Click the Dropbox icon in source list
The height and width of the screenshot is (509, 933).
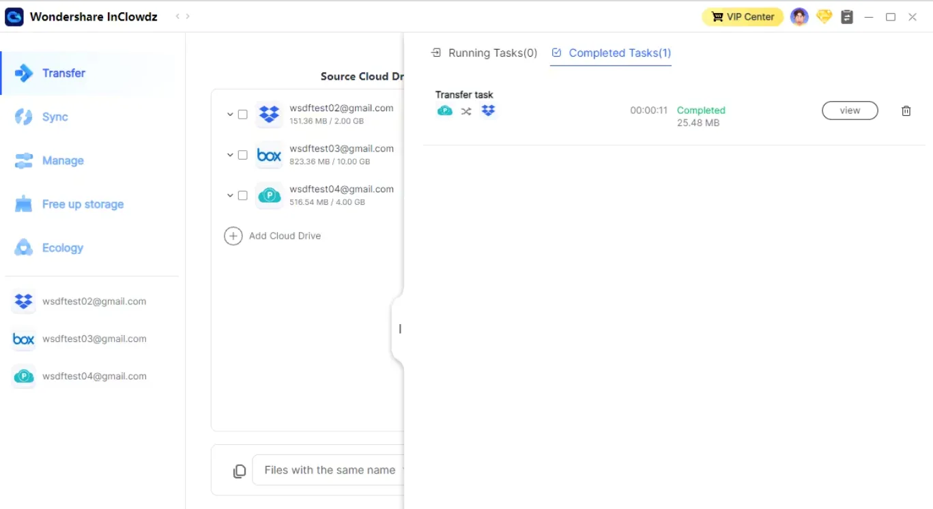(269, 115)
